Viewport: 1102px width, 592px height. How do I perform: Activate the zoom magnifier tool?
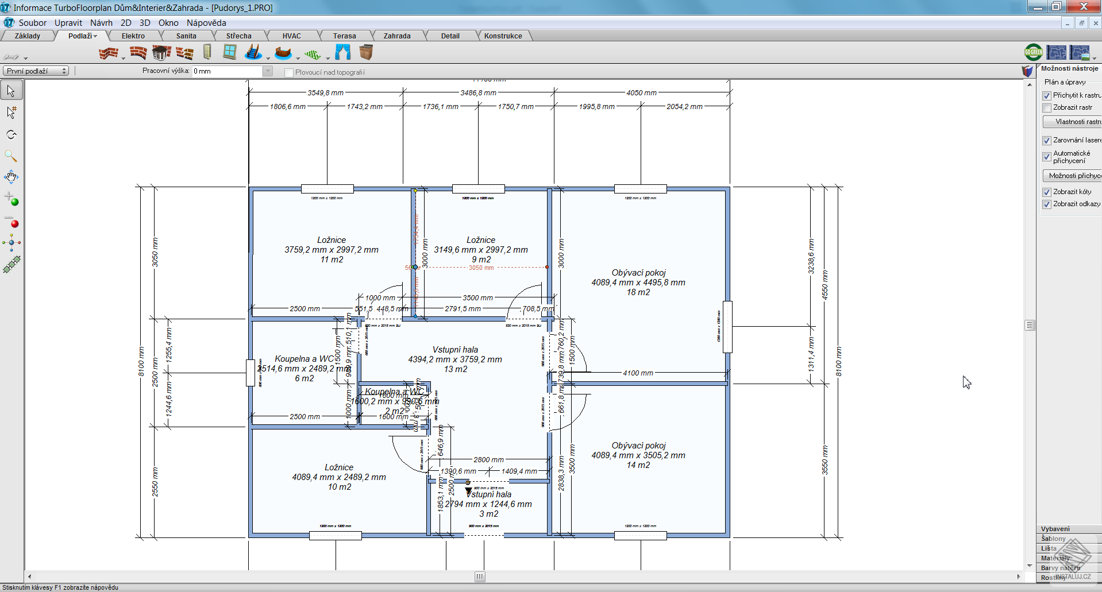click(10, 156)
